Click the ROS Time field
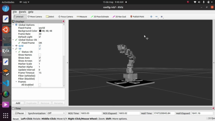This screenshot has height=121, width=215. (91, 113)
